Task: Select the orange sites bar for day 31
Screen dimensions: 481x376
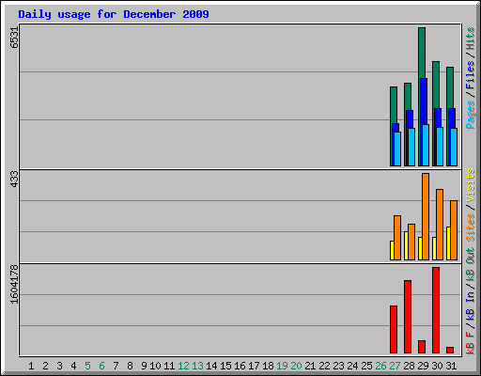Action: [x=454, y=230]
